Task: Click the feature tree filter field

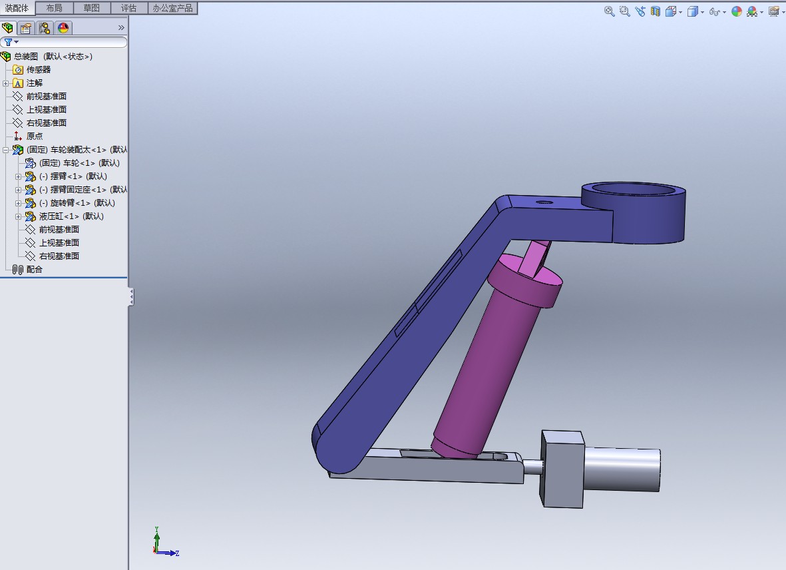Action: [67, 42]
